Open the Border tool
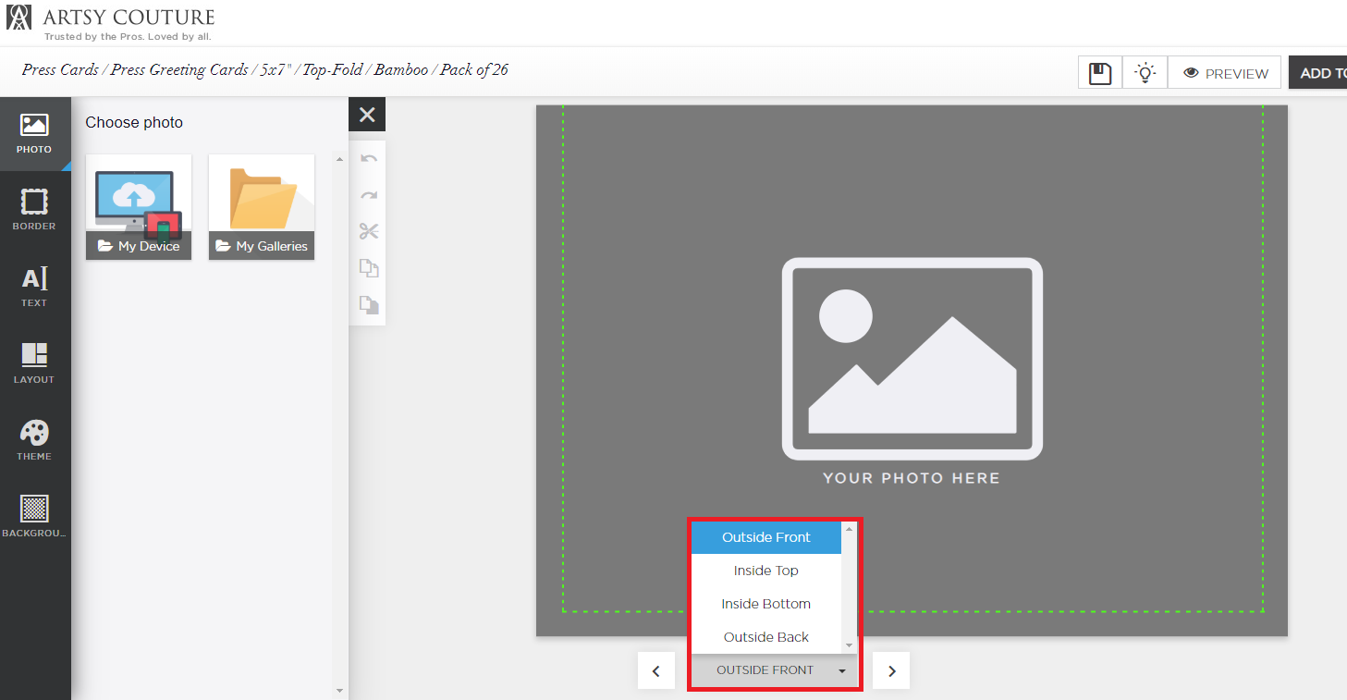The image size is (1347, 700). tap(34, 210)
